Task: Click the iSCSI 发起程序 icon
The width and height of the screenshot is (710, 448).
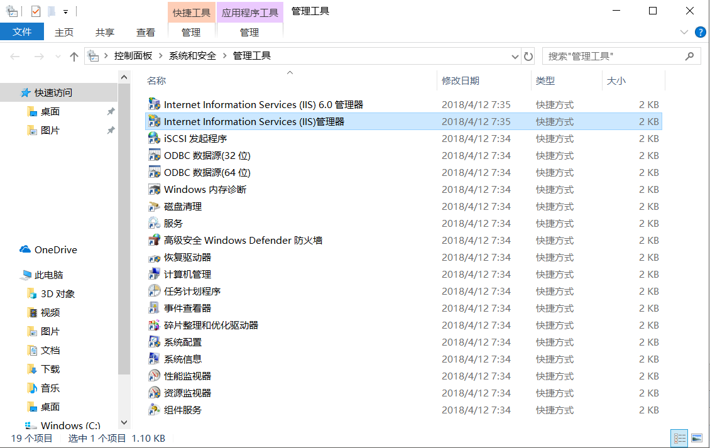Action: click(155, 138)
